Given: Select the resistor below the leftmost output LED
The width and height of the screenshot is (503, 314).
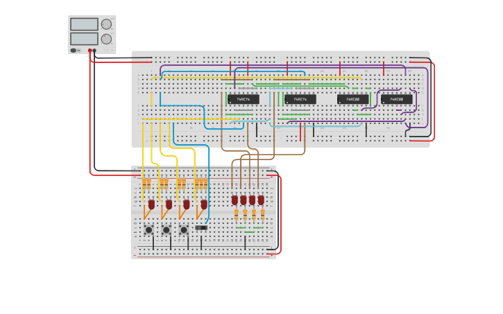Looking at the screenshot, I should (237, 215).
